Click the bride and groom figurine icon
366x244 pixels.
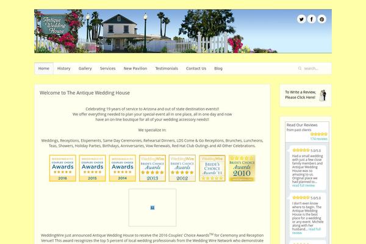323,96
